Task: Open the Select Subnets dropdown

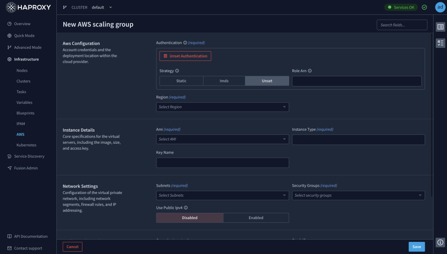Action: [223, 195]
